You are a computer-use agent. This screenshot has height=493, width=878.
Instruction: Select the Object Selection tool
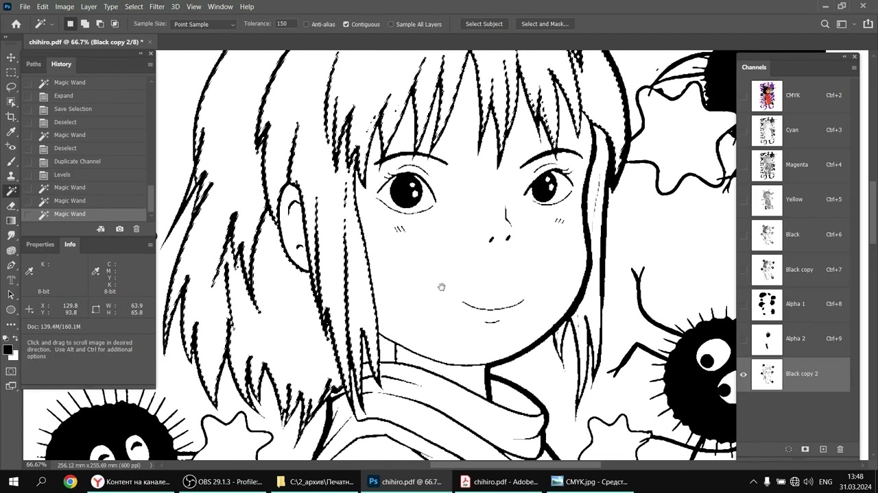pos(11,102)
